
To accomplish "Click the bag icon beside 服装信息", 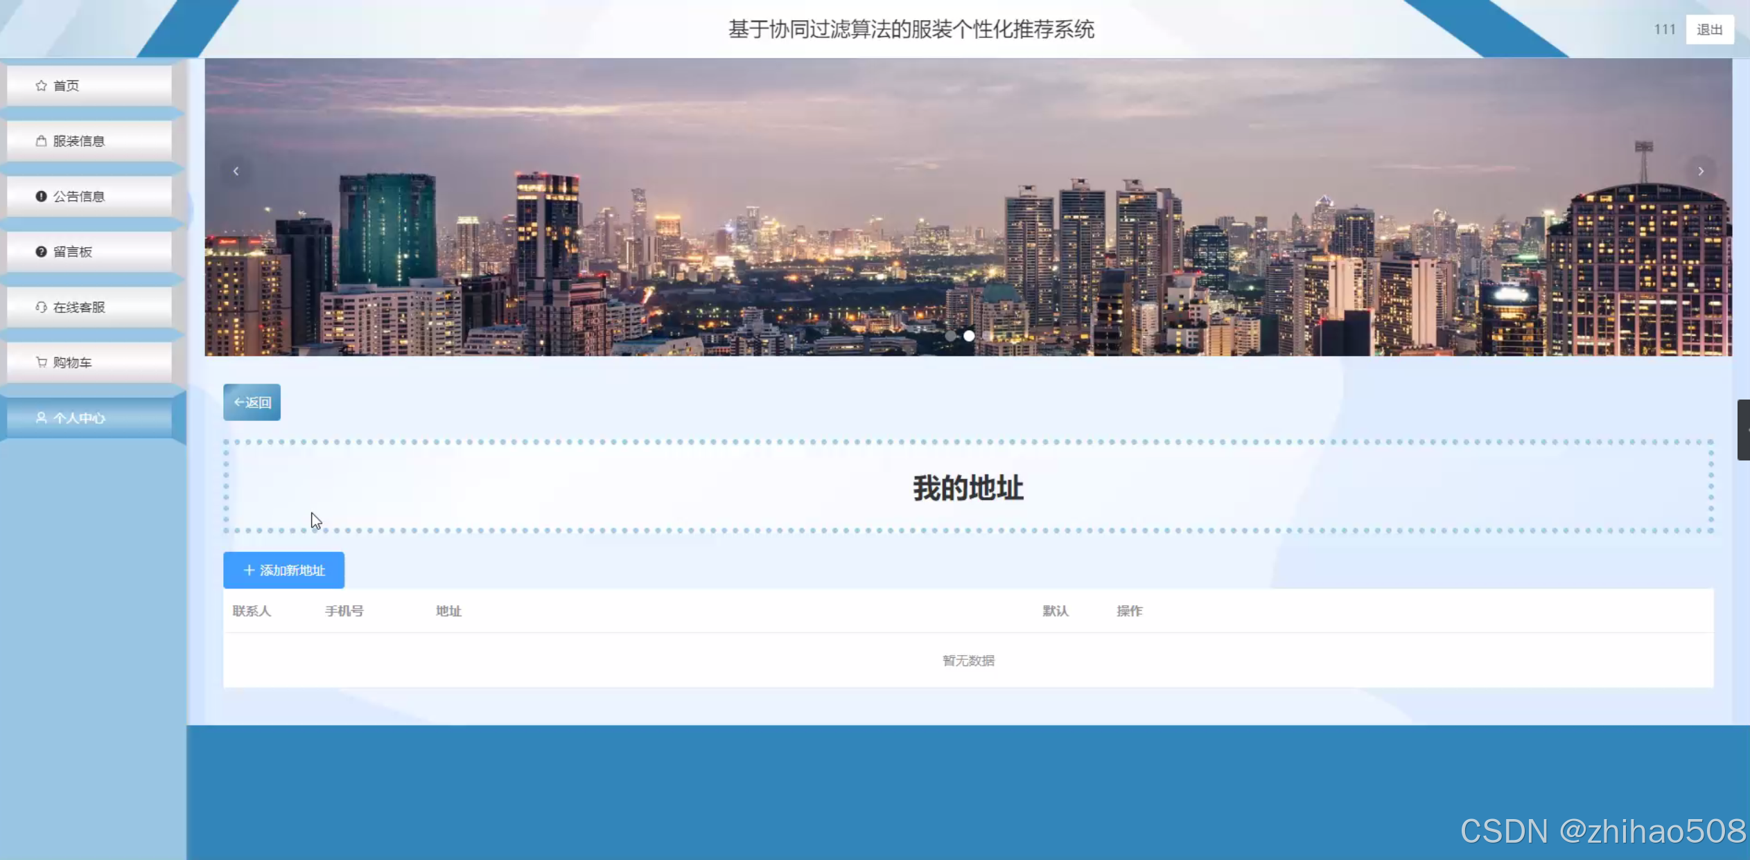I will [41, 141].
